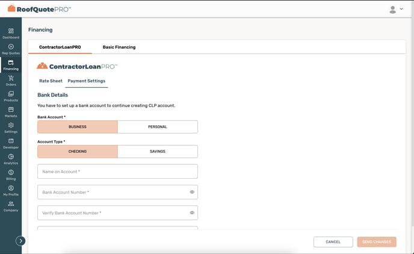Click the Account Type label

51,141
